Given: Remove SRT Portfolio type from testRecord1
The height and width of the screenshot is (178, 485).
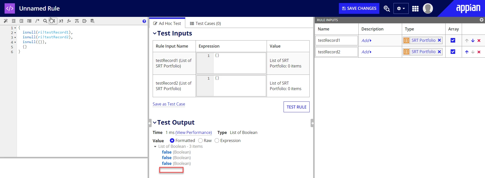Looking at the screenshot, I should [440, 40].
